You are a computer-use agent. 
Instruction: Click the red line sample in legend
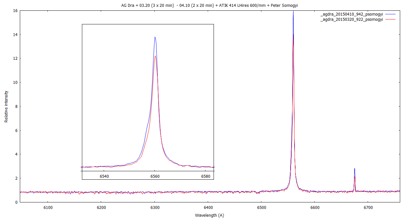pos(390,19)
